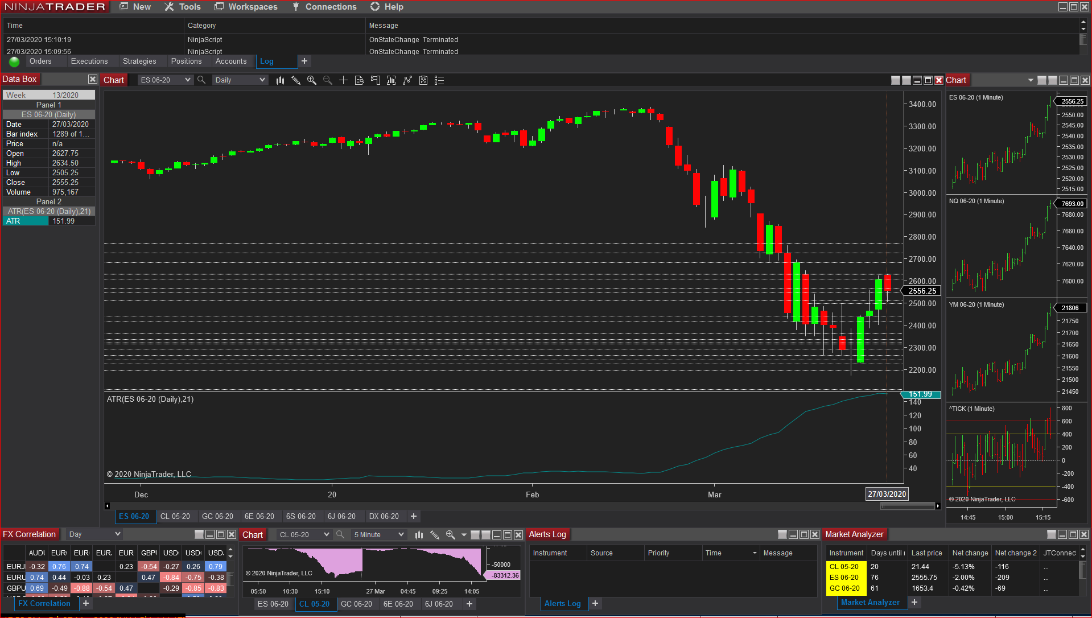Add a new tab beside Alerts Log
The image size is (1092, 618).
coord(595,603)
